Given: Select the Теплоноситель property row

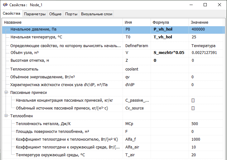Looking at the screenshot, I should pos(62,69).
